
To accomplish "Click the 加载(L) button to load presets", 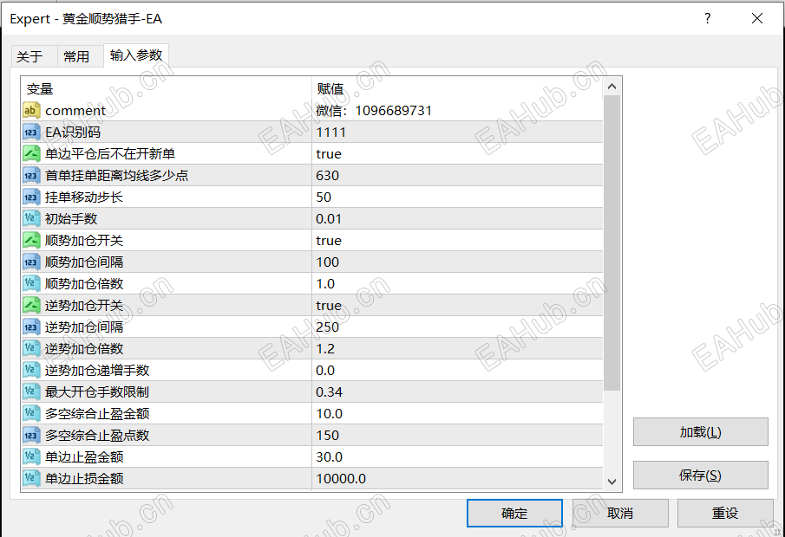I will [x=703, y=432].
